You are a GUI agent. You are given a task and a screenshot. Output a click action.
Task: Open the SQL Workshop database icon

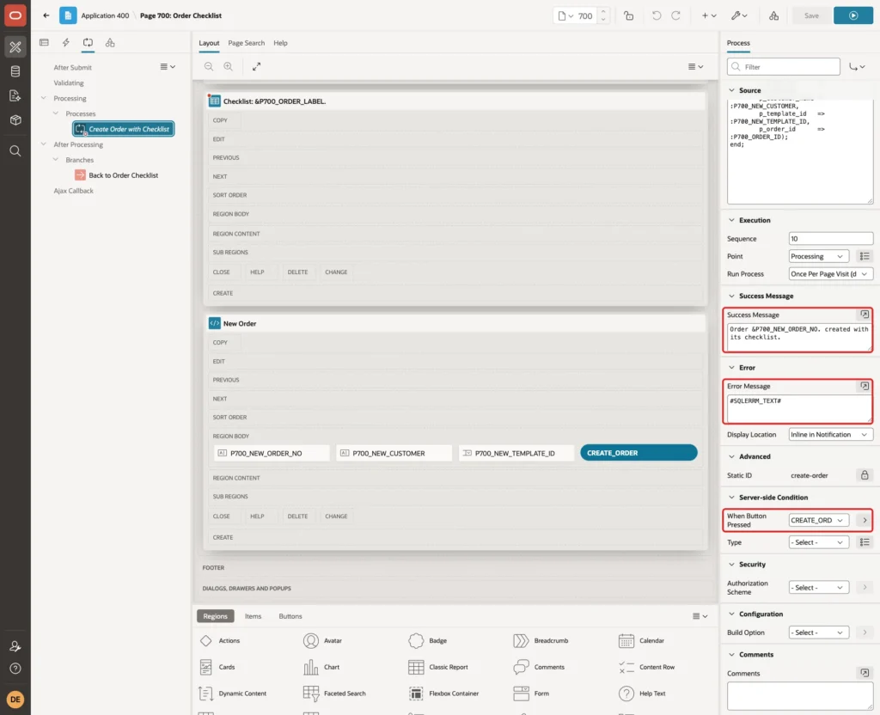tap(15, 71)
